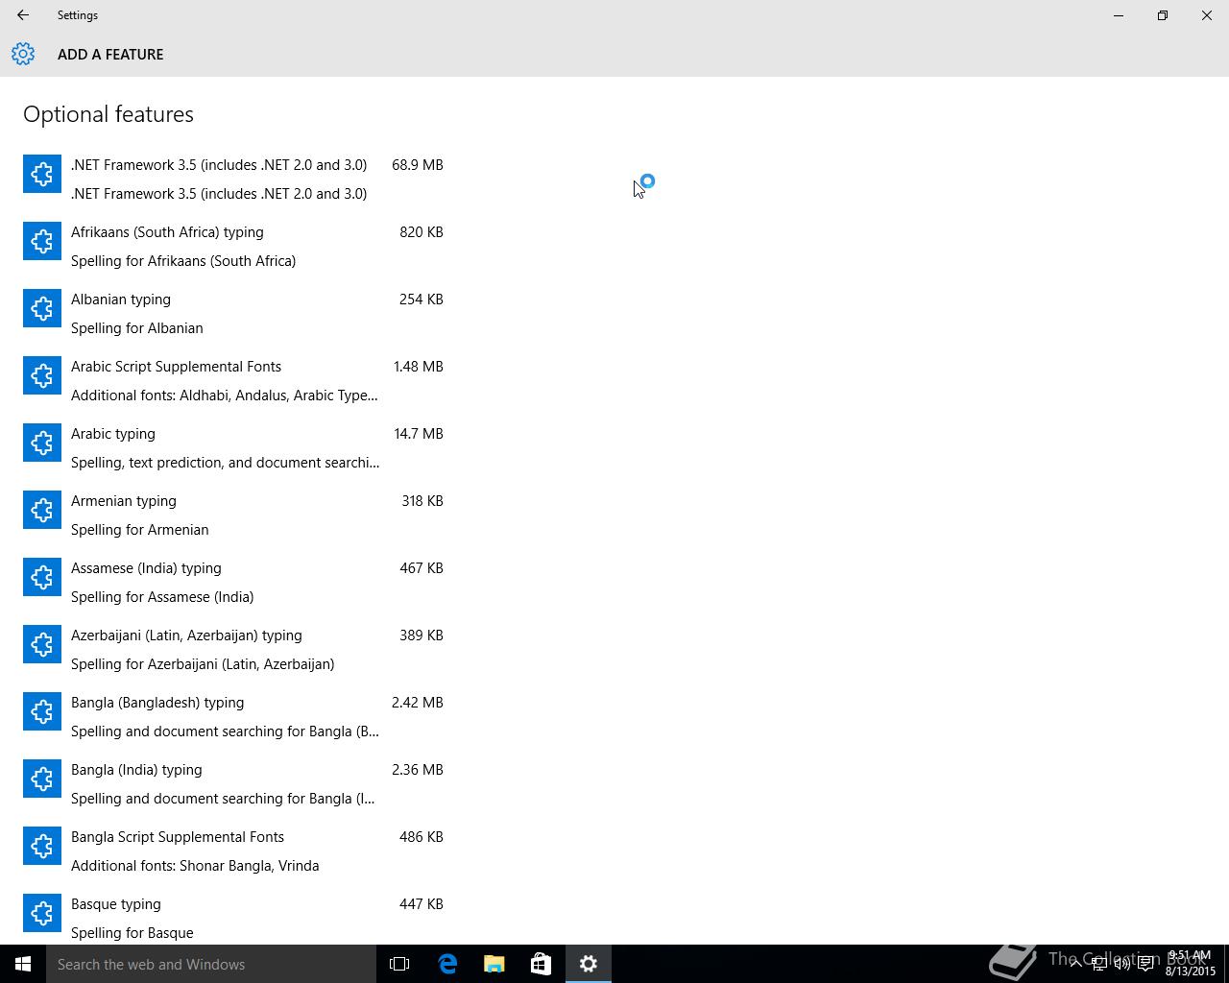Click the '14.7 MB' size value
This screenshot has height=983, width=1229.
point(419,434)
